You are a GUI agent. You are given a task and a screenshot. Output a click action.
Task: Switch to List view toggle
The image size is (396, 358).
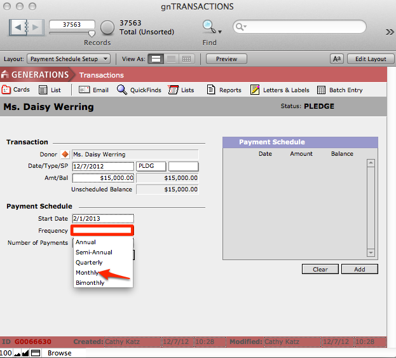click(x=171, y=59)
